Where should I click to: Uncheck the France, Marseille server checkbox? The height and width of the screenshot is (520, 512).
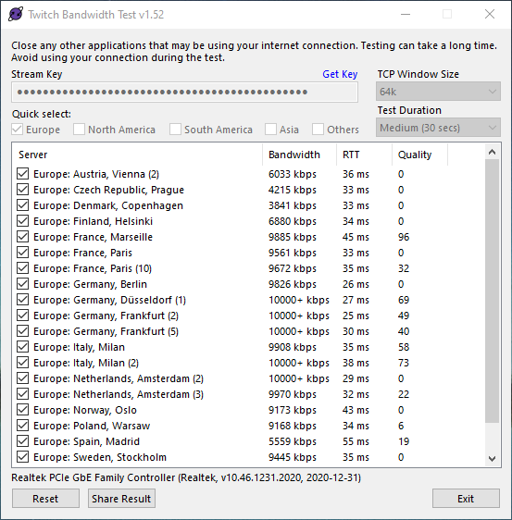tap(22, 237)
